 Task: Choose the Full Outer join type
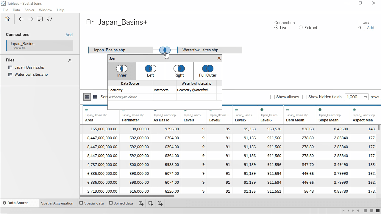208,71
